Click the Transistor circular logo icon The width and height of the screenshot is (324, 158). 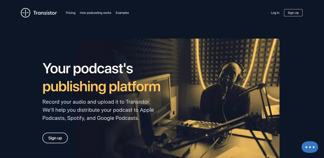(x=25, y=13)
